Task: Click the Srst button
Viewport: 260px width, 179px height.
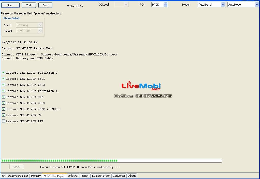Action: (x=45, y=5)
